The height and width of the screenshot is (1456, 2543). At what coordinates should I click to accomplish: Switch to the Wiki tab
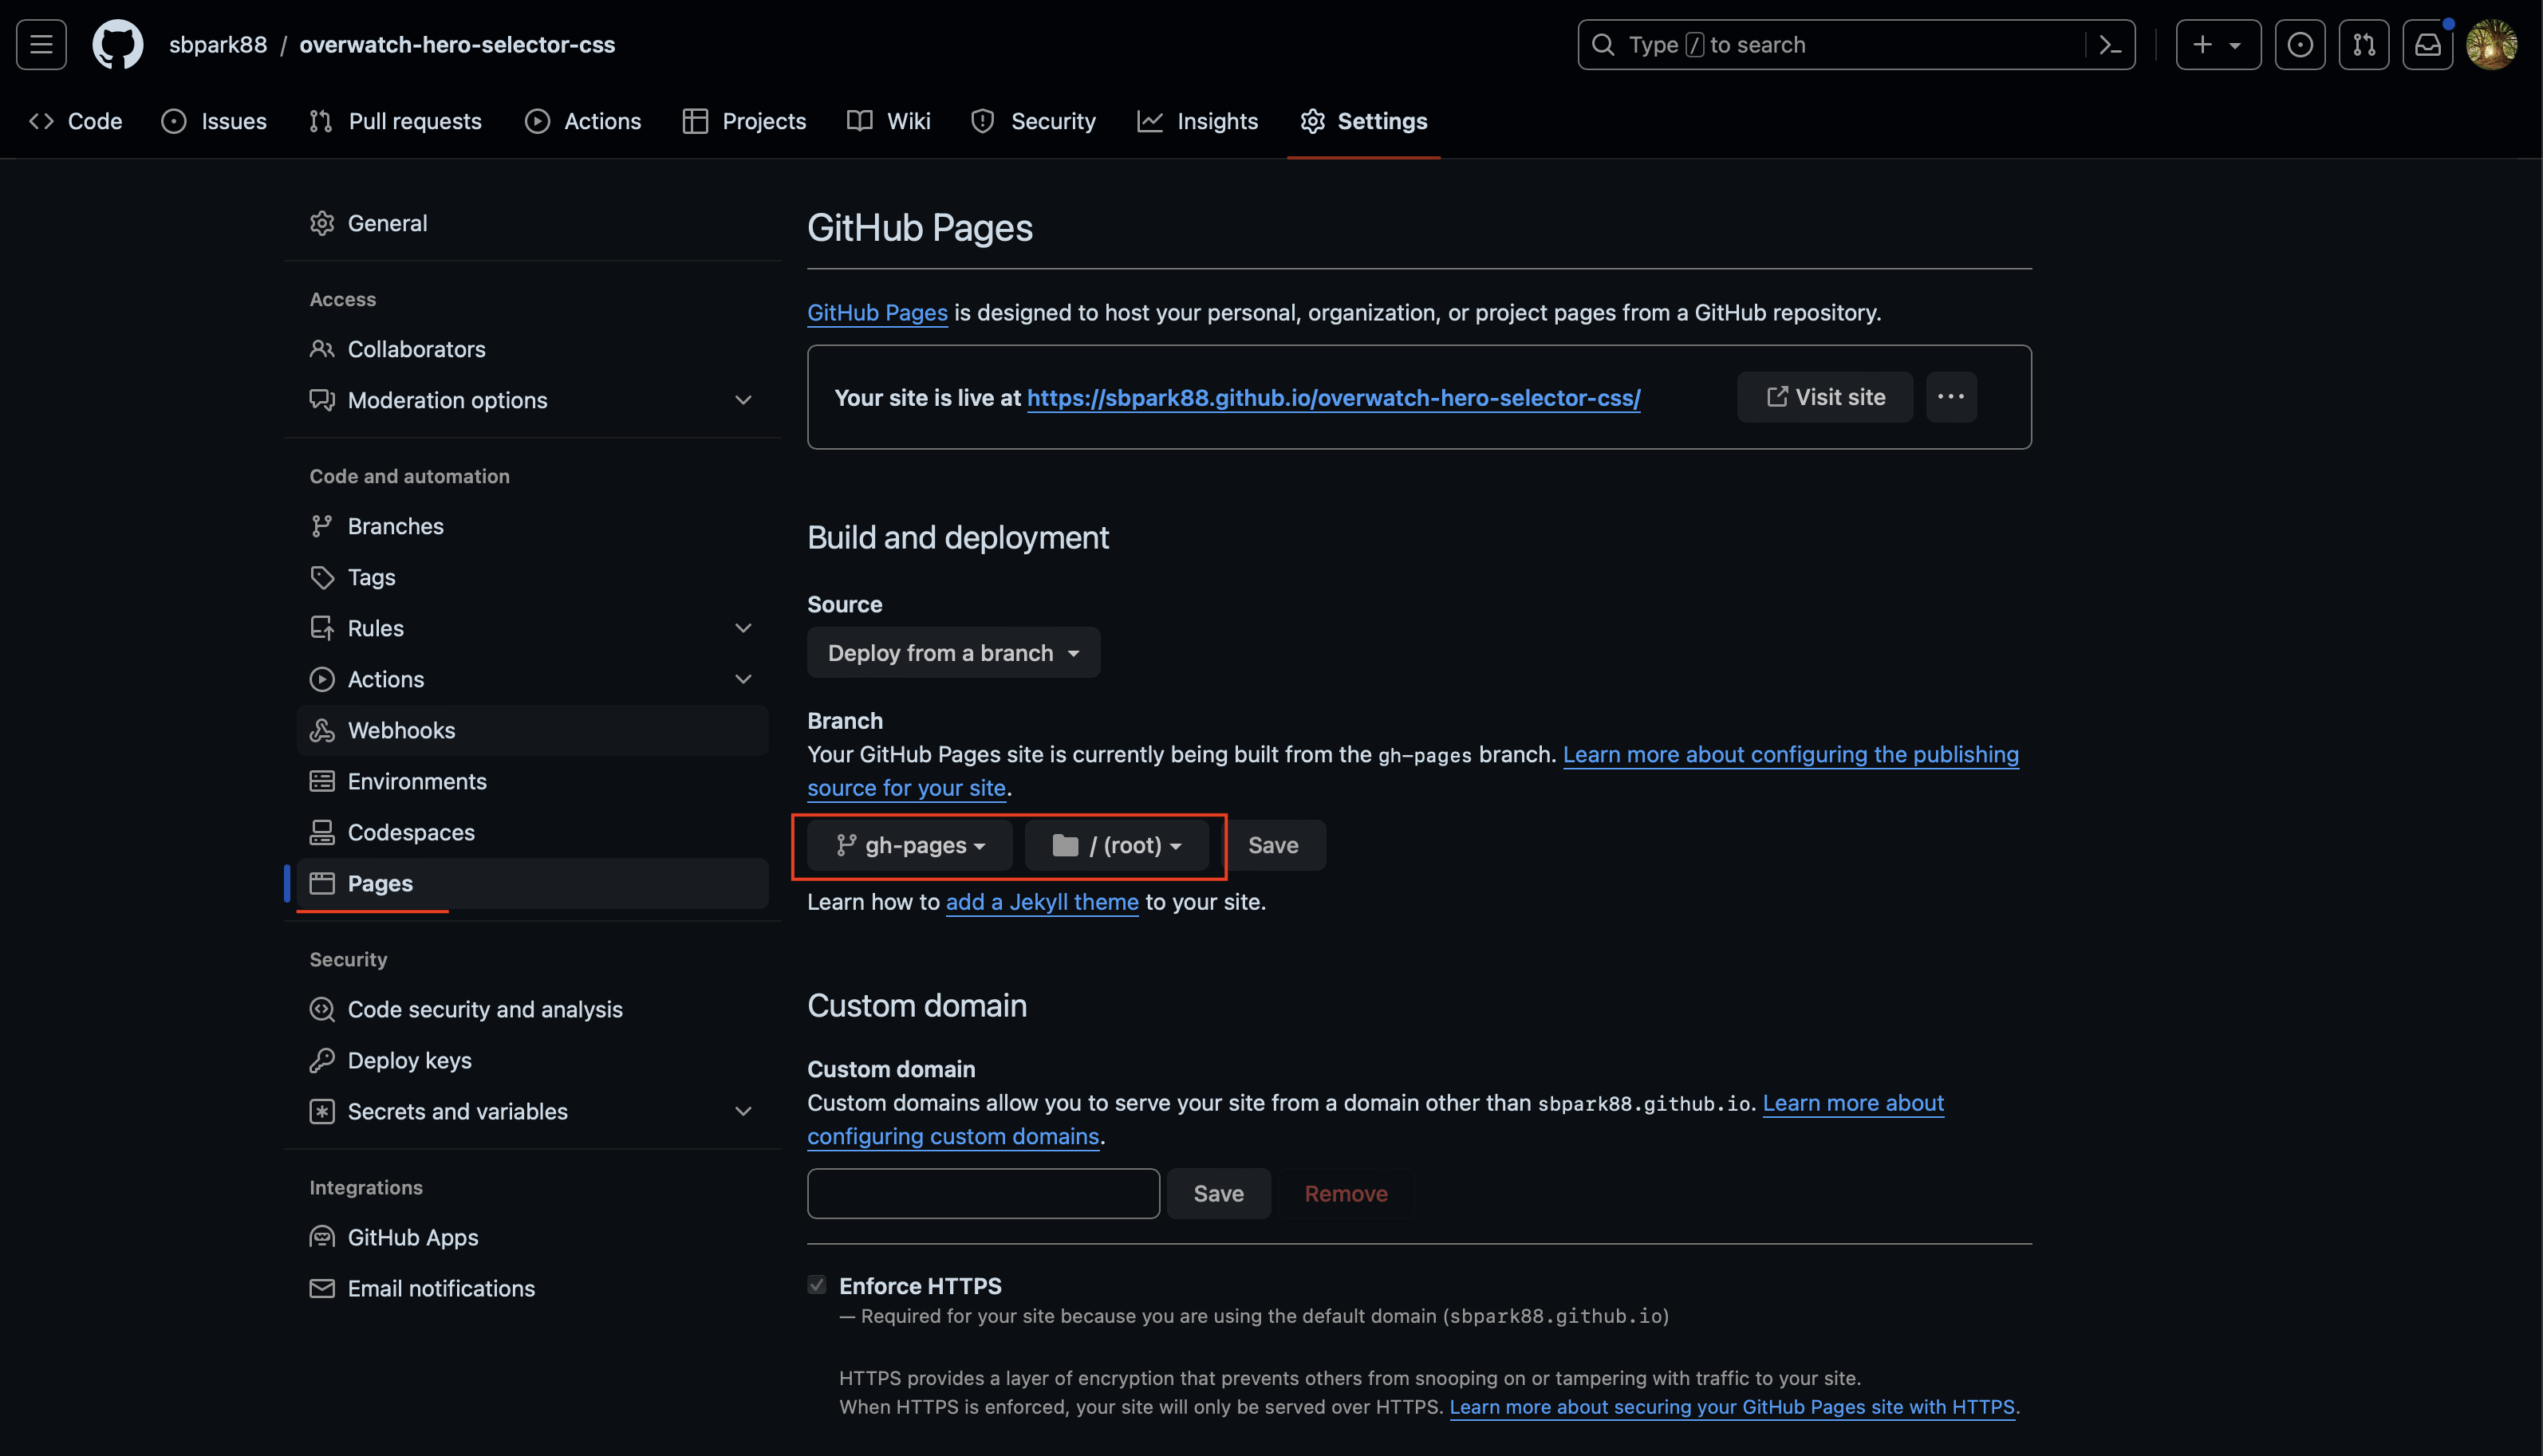click(889, 121)
